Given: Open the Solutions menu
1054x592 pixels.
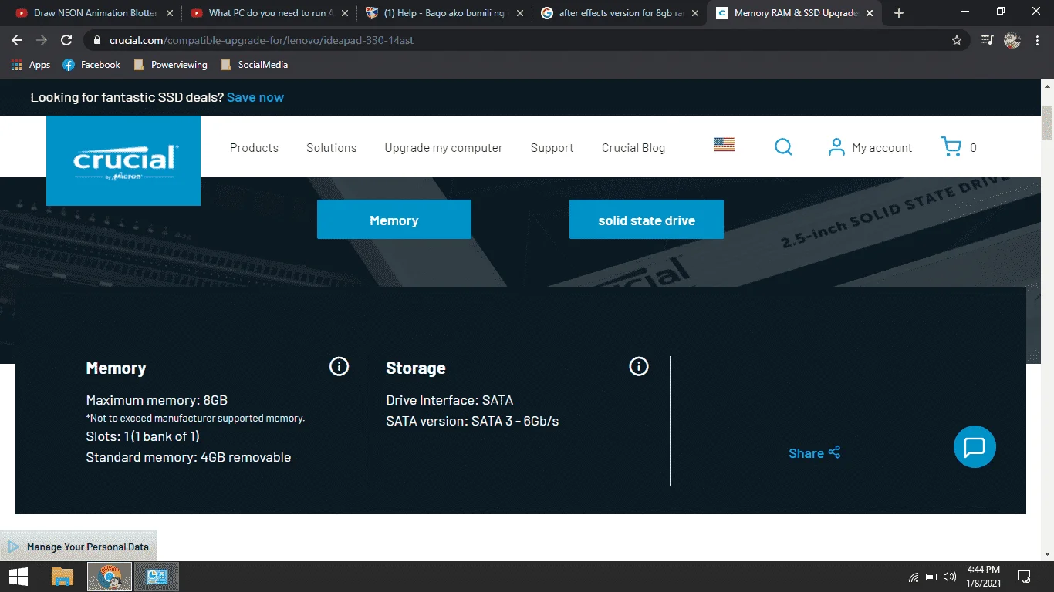Looking at the screenshot, I should [x=331, y=147].
